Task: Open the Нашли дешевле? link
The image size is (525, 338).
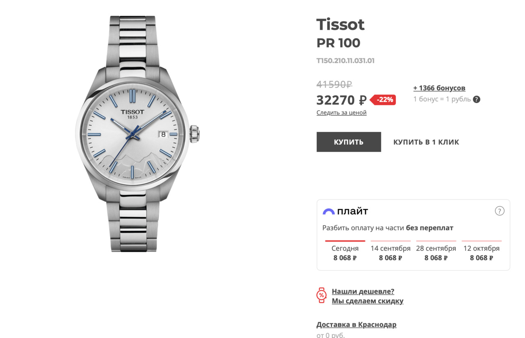Action: point(363,291)
